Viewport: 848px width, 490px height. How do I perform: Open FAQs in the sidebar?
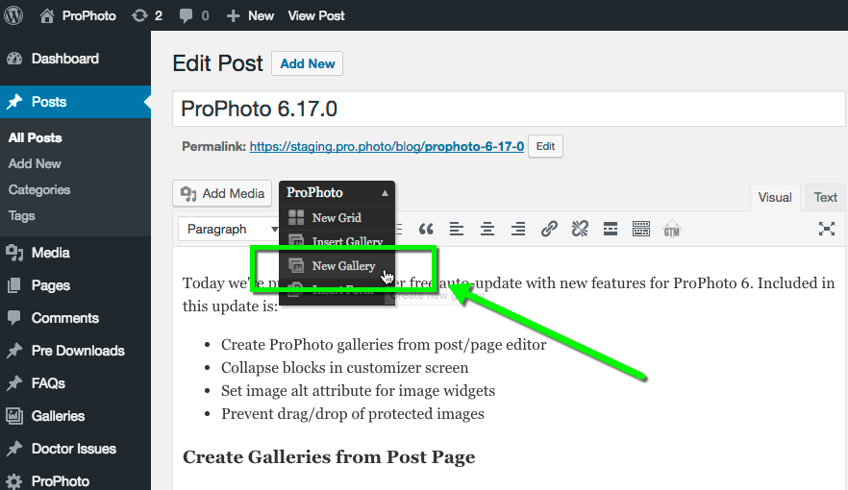point(75,383)
